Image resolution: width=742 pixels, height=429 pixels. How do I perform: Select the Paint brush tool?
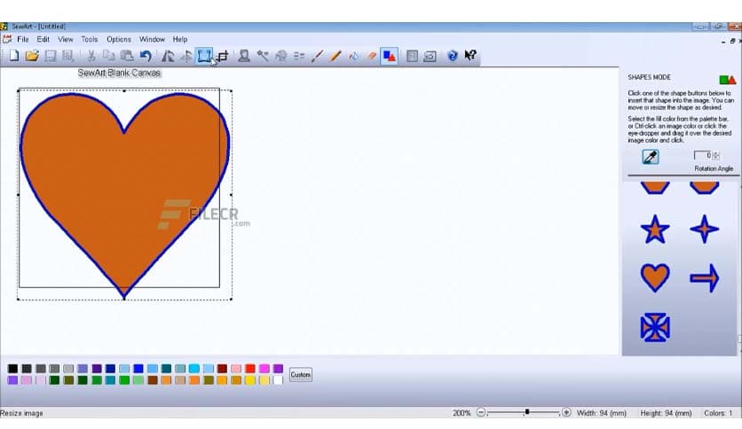point(317,56)
